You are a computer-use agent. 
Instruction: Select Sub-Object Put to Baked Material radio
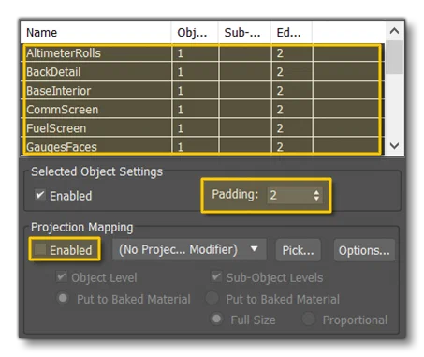tap(212, 298)
